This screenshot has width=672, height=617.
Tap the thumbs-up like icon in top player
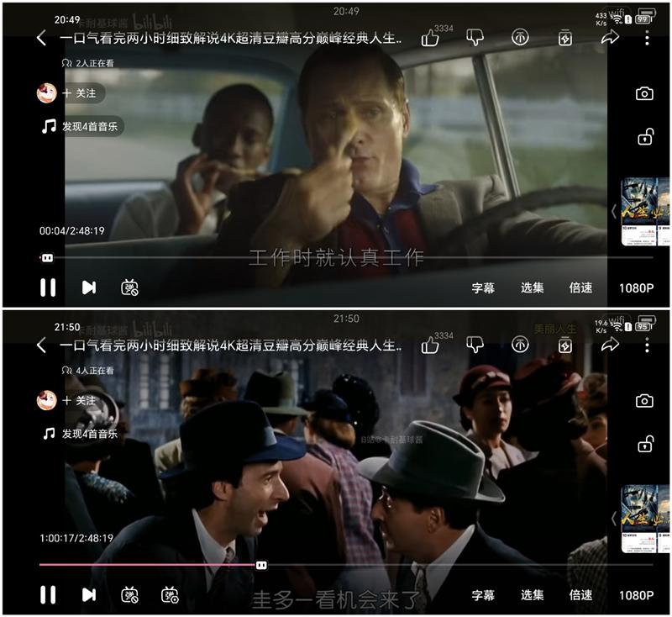430,38
